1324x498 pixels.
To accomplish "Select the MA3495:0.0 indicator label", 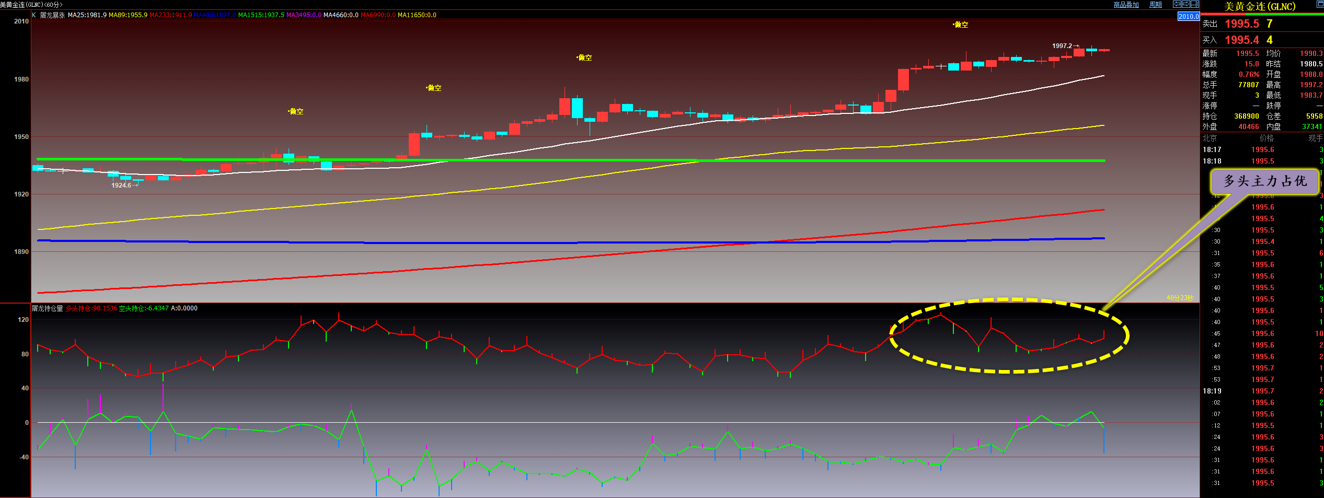I will point(304,15).
